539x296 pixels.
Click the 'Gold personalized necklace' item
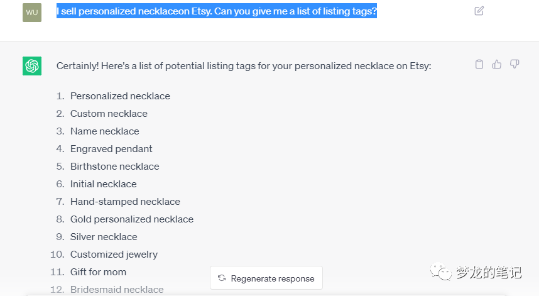coord(131,219)
